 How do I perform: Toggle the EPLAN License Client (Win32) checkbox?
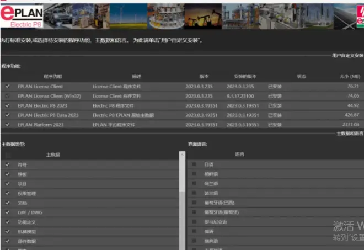point(7,96)
